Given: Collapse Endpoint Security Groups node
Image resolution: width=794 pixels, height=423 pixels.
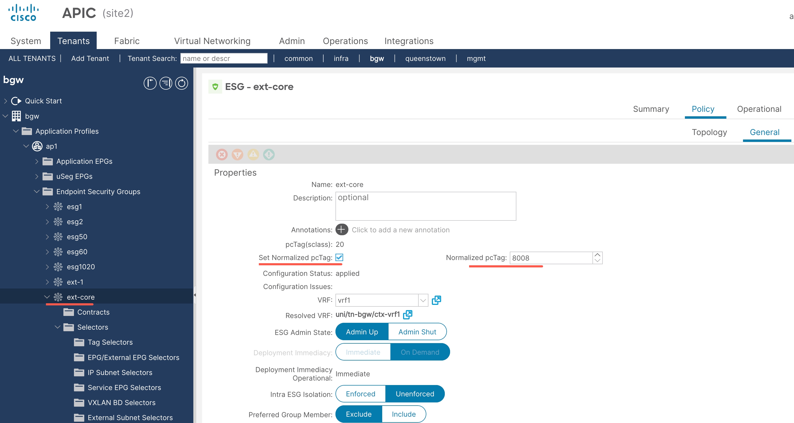Looking at the screenshot, I should [37, 191].
